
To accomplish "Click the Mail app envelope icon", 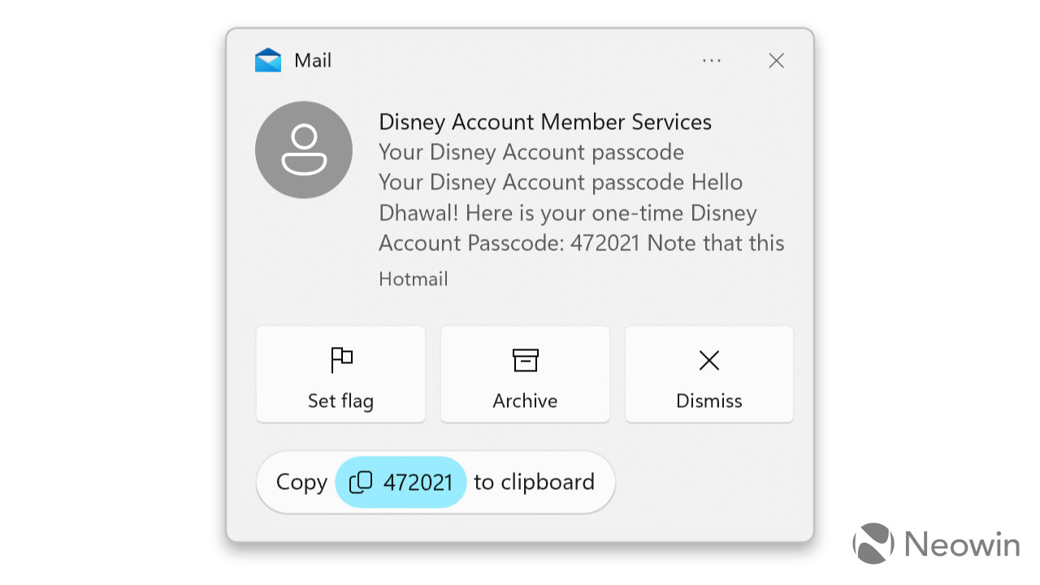I will (268, 61).
